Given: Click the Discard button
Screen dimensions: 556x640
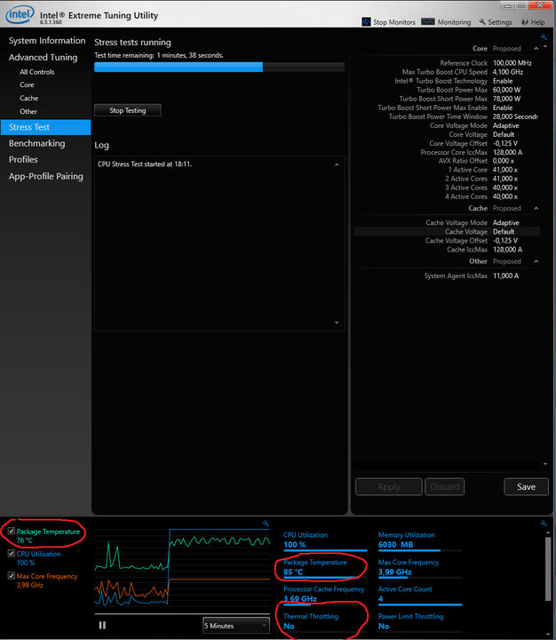Looking at the screenshot, I should tap(445, 486).
